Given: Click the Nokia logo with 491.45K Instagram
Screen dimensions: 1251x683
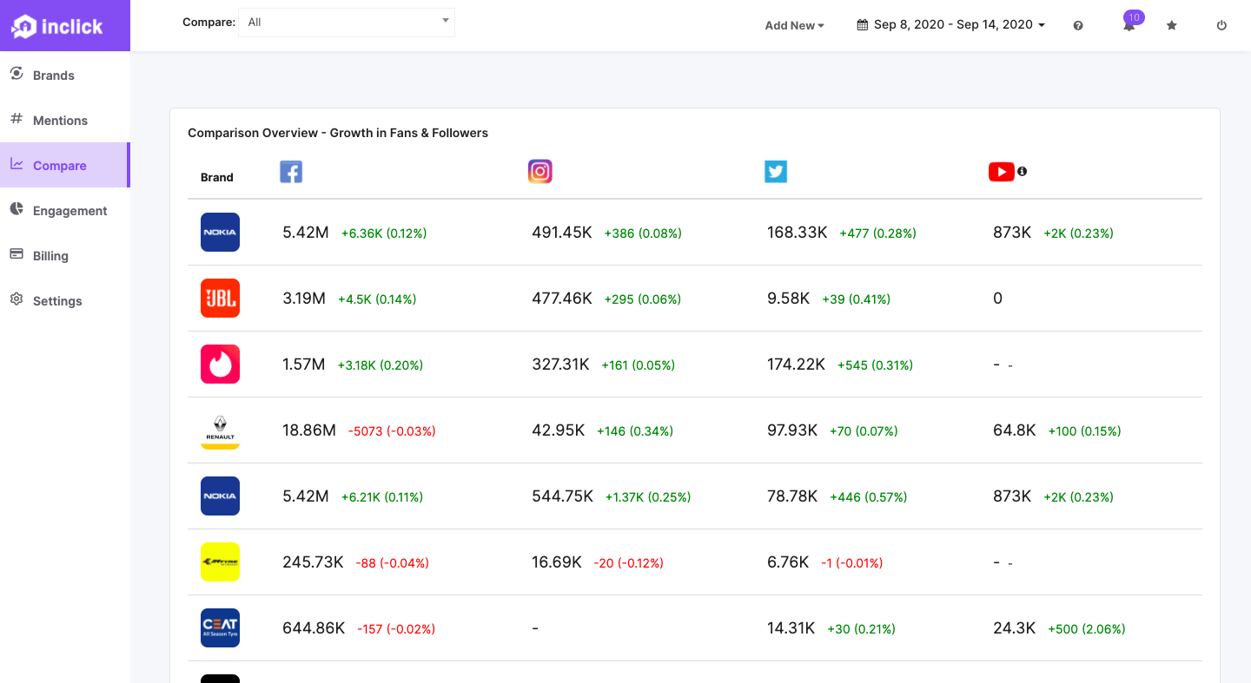Looking at the screenshot, I should tap(220, 233).
